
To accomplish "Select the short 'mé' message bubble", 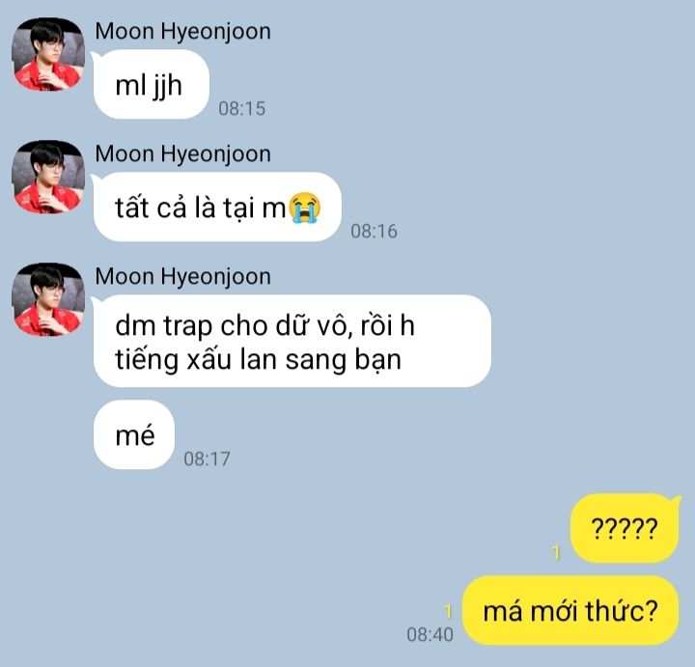I will click(134, 434).
